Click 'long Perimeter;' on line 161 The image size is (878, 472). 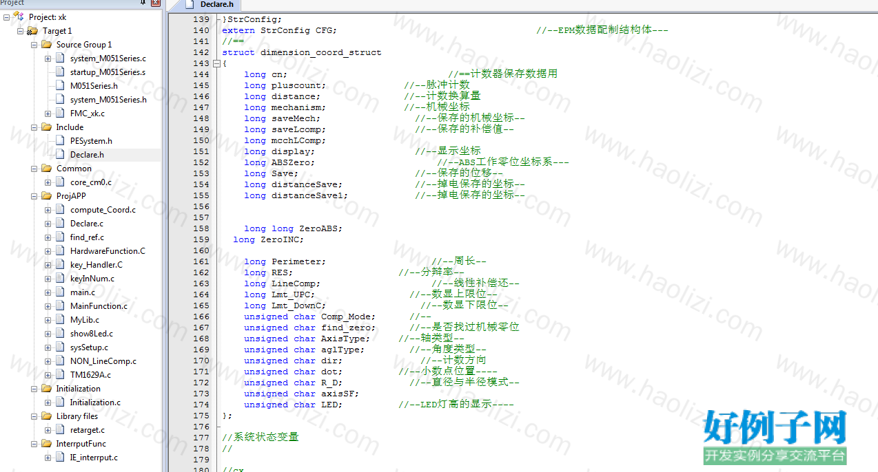pyautogui.click(x=285, y=261)
